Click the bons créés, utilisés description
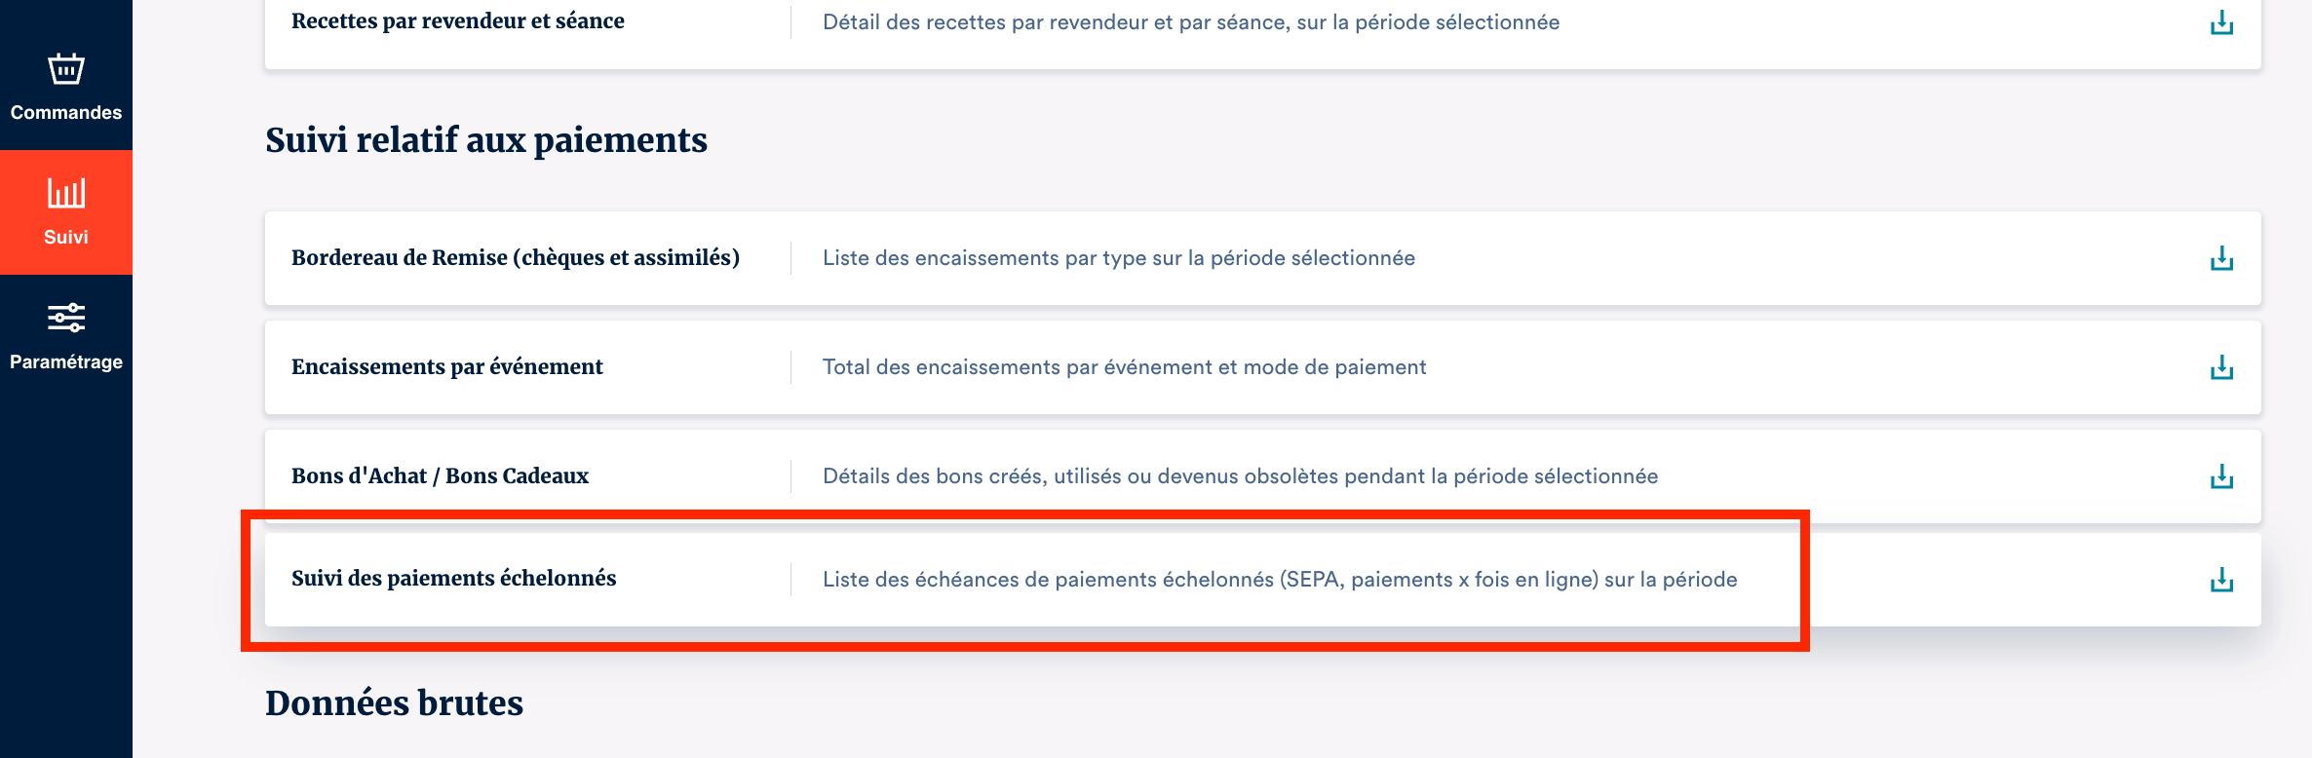Screen dimensions: 2312x758 (x=1240, y=476)
